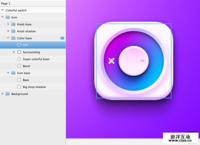This screenshot has height=145, width=200.
Task: Click the Color base folder icon
Action: [x=13, y=38]
